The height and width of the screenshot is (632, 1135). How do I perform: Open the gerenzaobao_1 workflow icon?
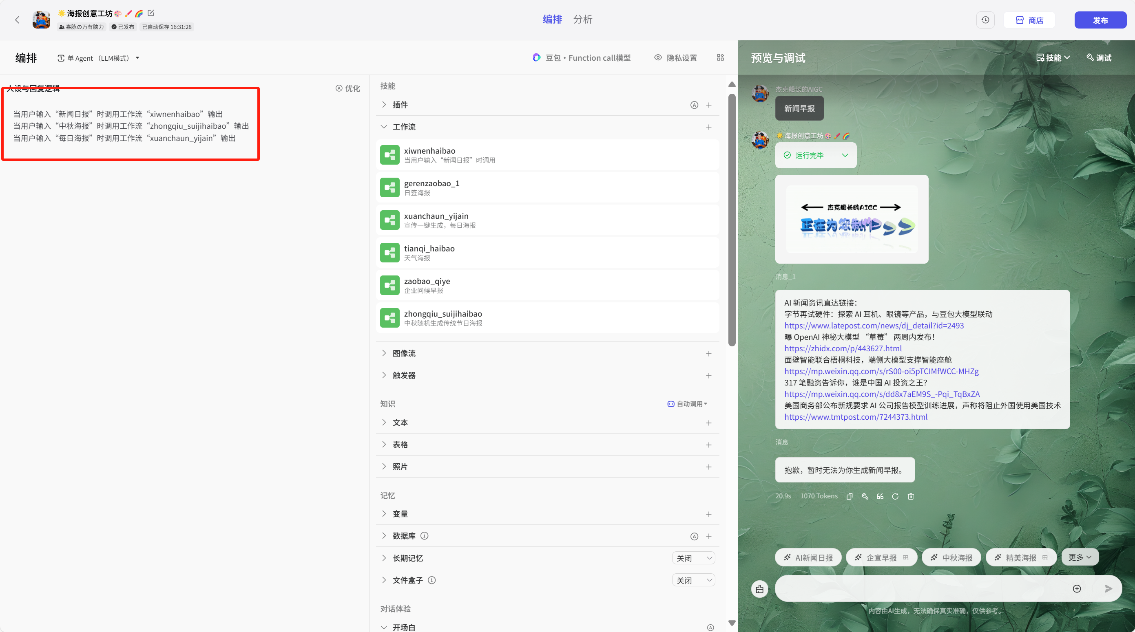point(389,187)
